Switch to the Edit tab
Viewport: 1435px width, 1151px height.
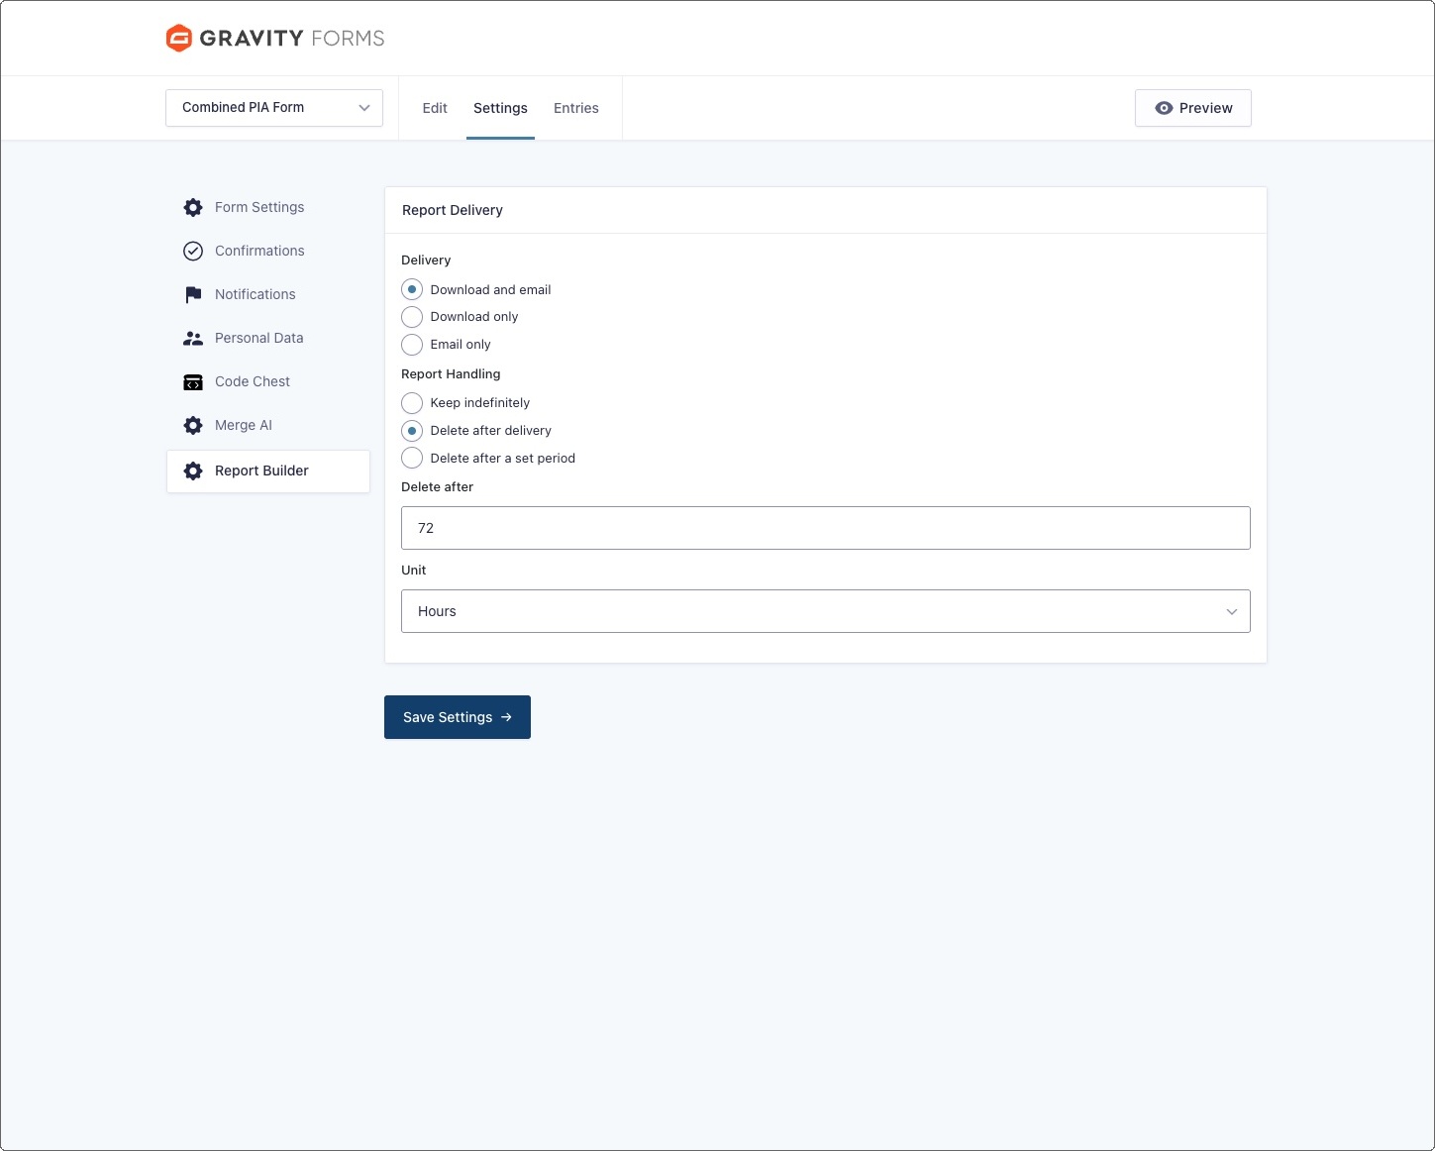(435, 109)
